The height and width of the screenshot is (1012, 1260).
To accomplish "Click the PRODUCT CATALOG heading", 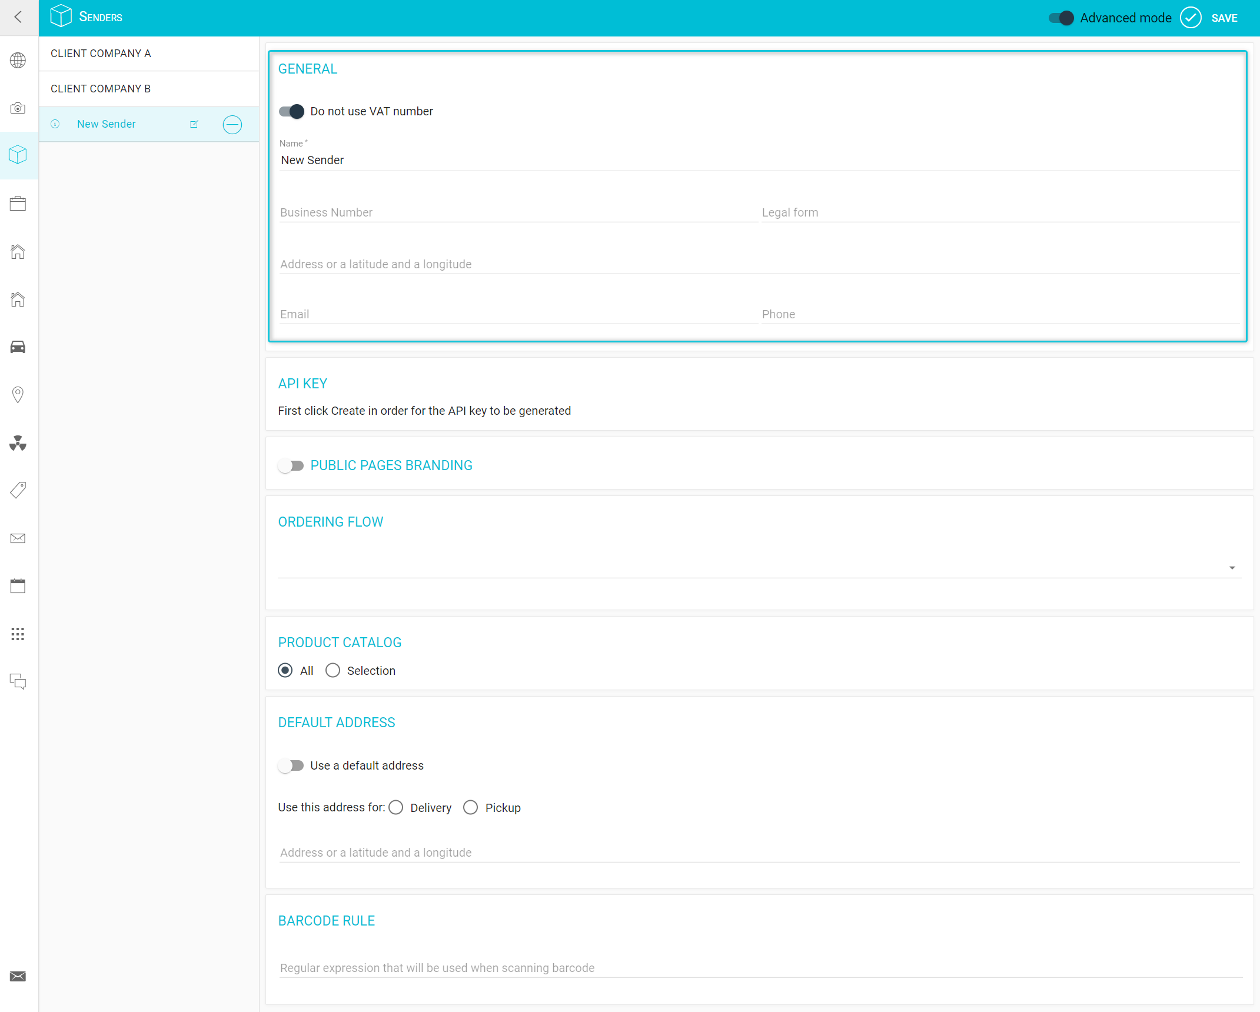I will (340, 643).
